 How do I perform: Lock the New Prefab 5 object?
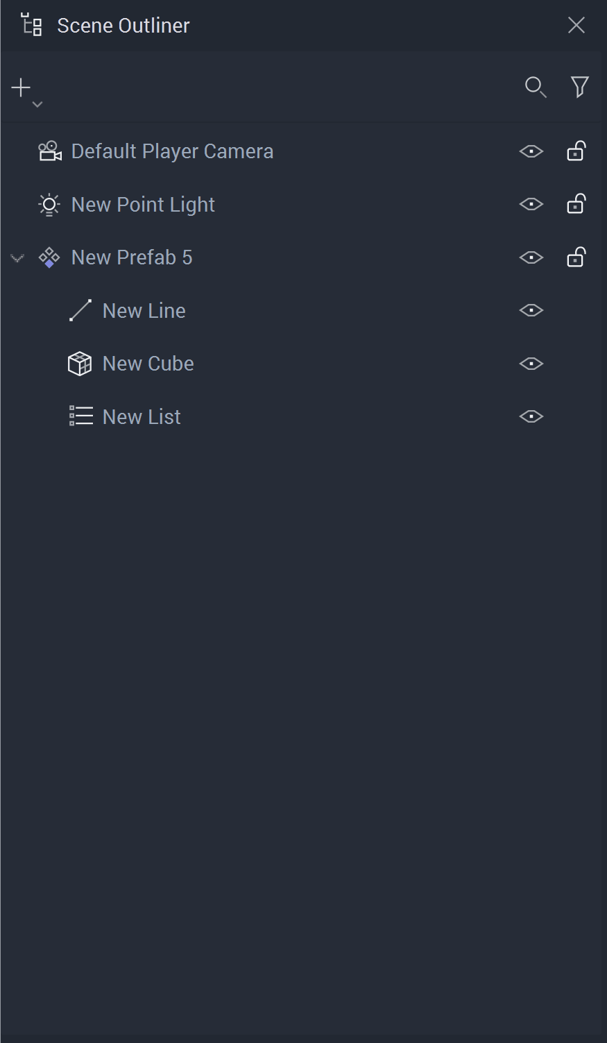pyautogui.click(x=576, y=257)
